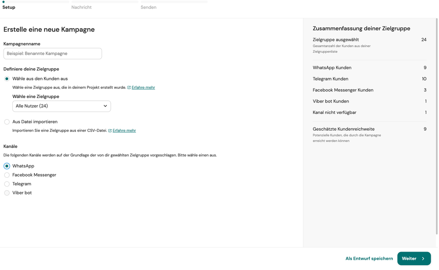439x270 pixels.
Task: Click external link icon beside CSV-Datei text
Action: pos(110,131)
